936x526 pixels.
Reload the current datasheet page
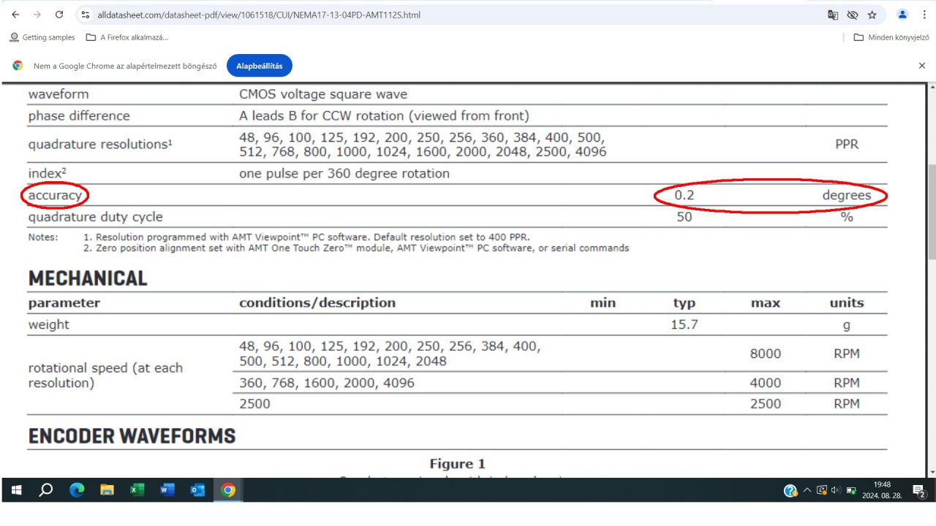click(59, 15)
